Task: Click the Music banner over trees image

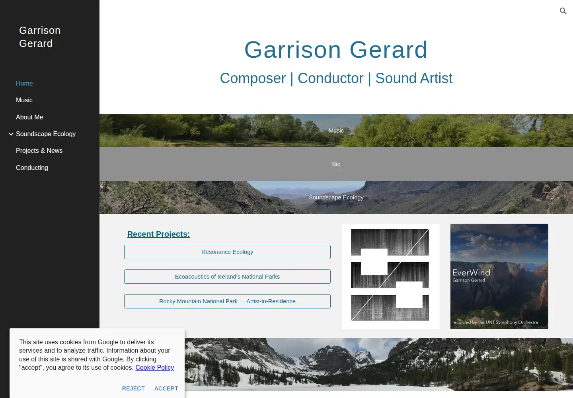Action: click(336, 131)
